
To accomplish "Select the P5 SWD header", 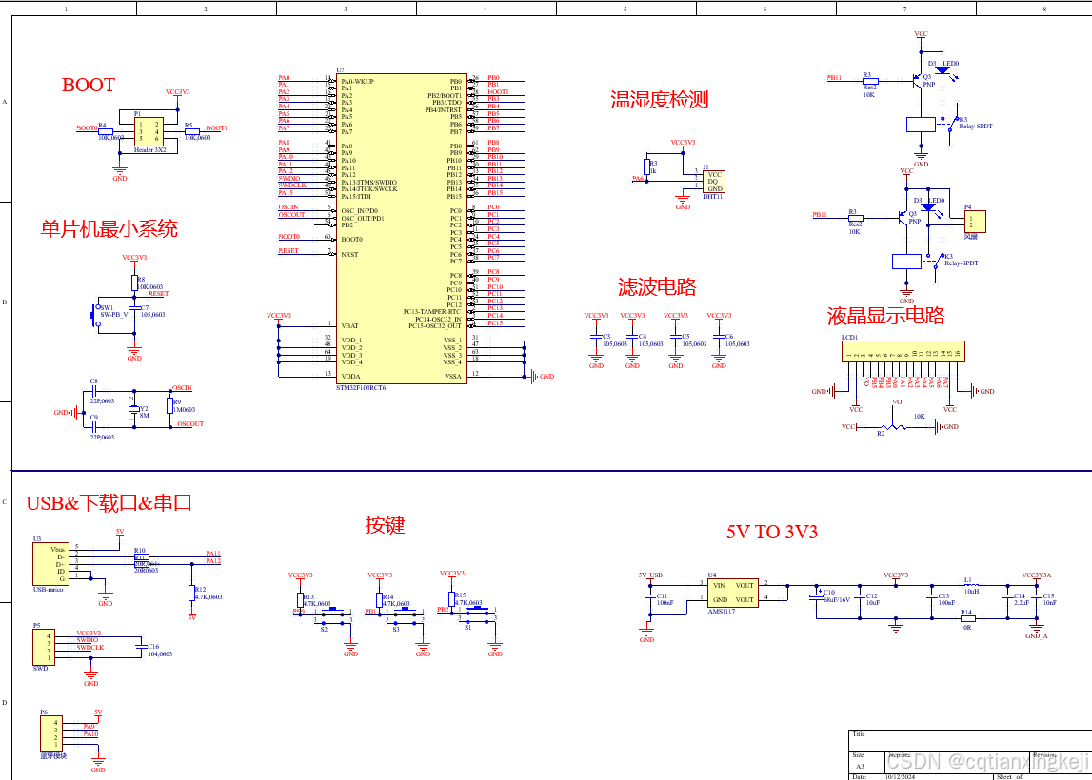I will (x=44, y=647).
